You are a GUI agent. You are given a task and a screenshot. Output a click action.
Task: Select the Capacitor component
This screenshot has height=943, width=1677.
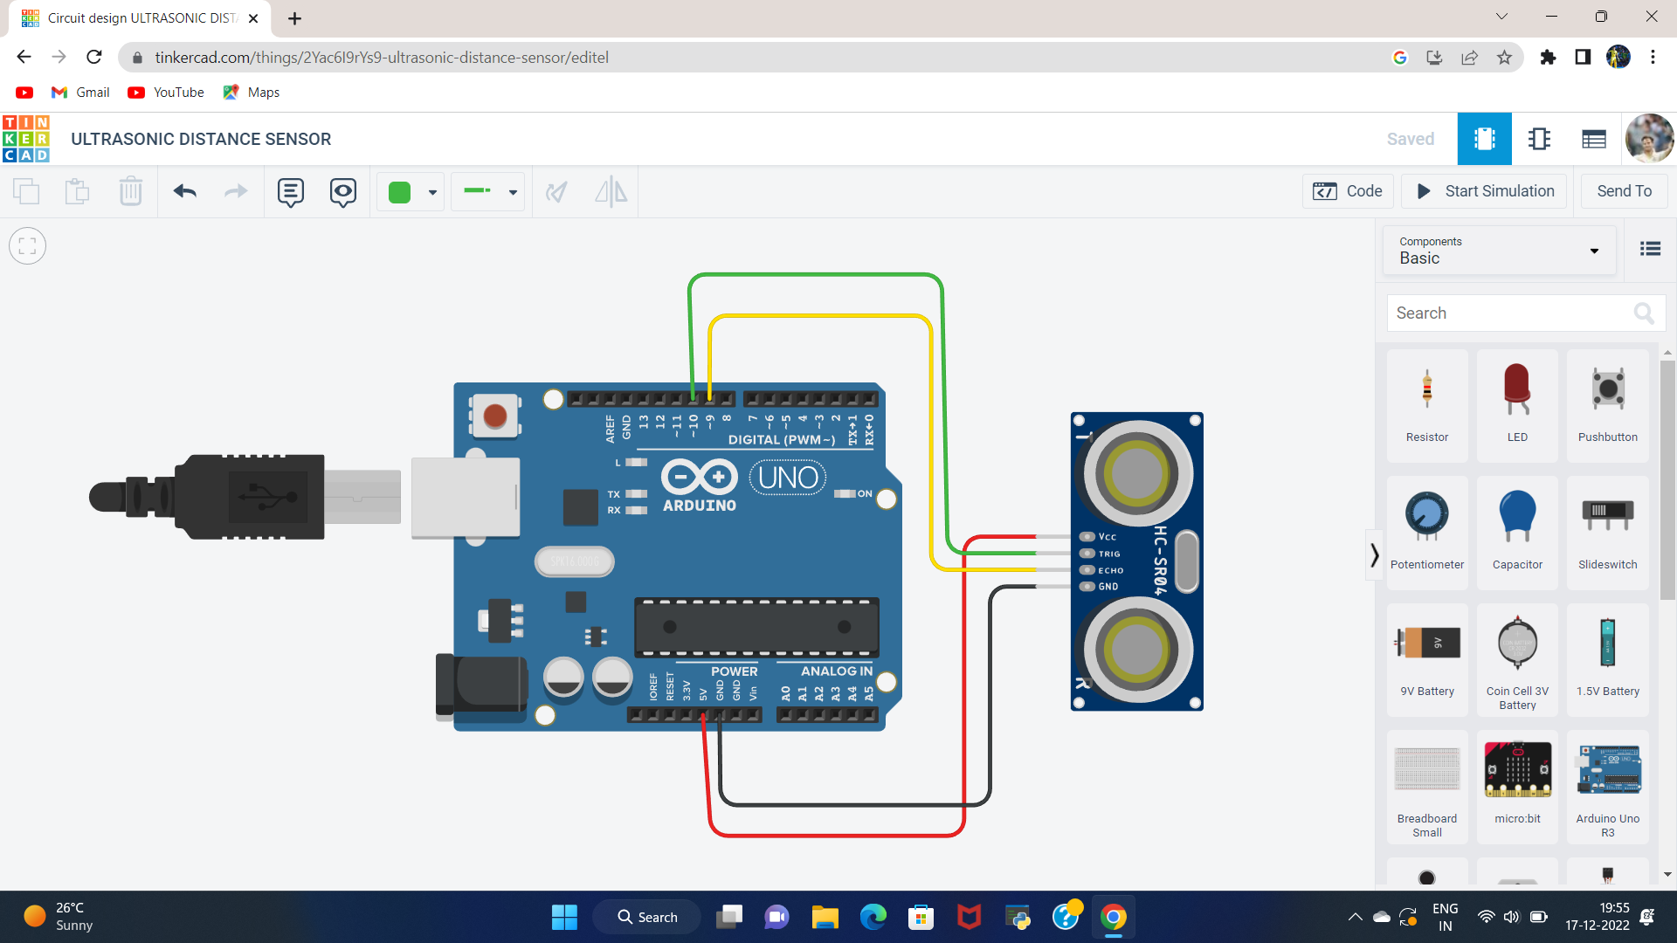[x=1517, y=533]
